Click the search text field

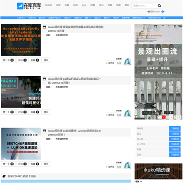point(143,6)
